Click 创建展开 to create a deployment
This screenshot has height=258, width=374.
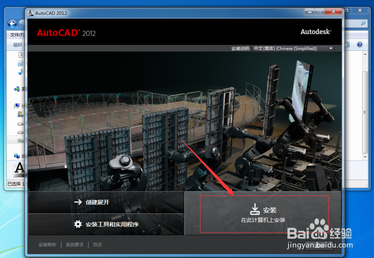106,202
